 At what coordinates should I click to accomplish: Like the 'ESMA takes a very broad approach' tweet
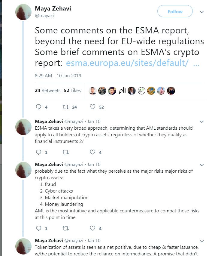pyautogui.click(x=93, y=153)
